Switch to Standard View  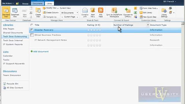click(x=6, y=12)
